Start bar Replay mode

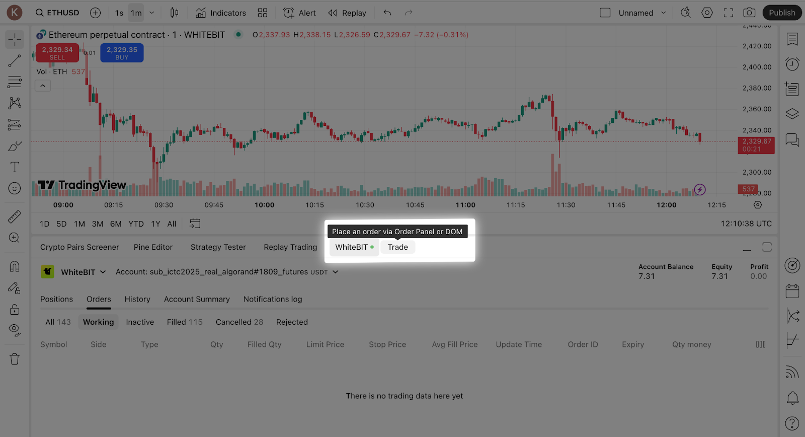pyautogui.click(x=347, y=13)
